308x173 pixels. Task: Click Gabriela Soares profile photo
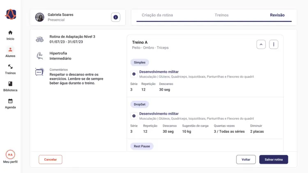(x=40, y=17)
